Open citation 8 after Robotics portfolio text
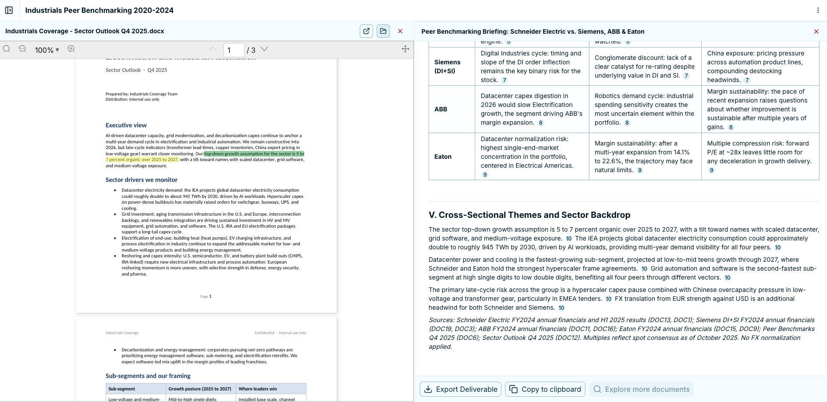The height and width of the screenshot is (402, 827). pyautogui.click(x=627, y=123)
